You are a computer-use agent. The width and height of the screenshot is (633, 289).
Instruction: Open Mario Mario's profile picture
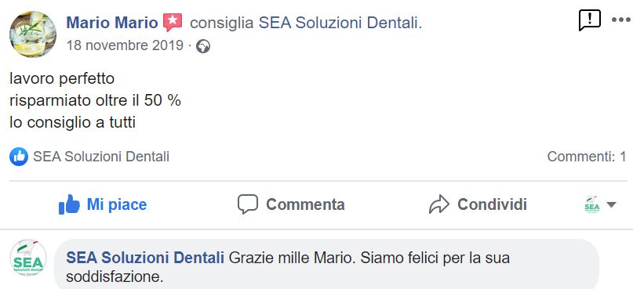33,34
